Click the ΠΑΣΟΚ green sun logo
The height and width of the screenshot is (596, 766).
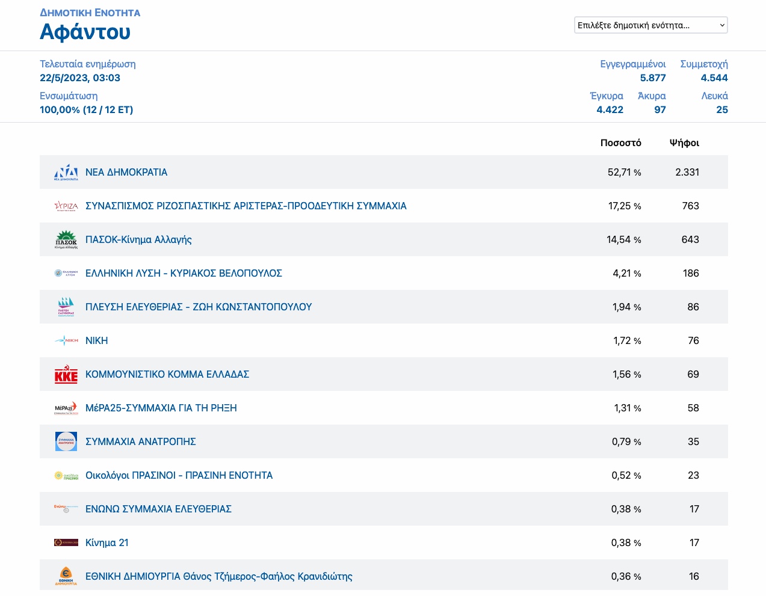point(66,239)
